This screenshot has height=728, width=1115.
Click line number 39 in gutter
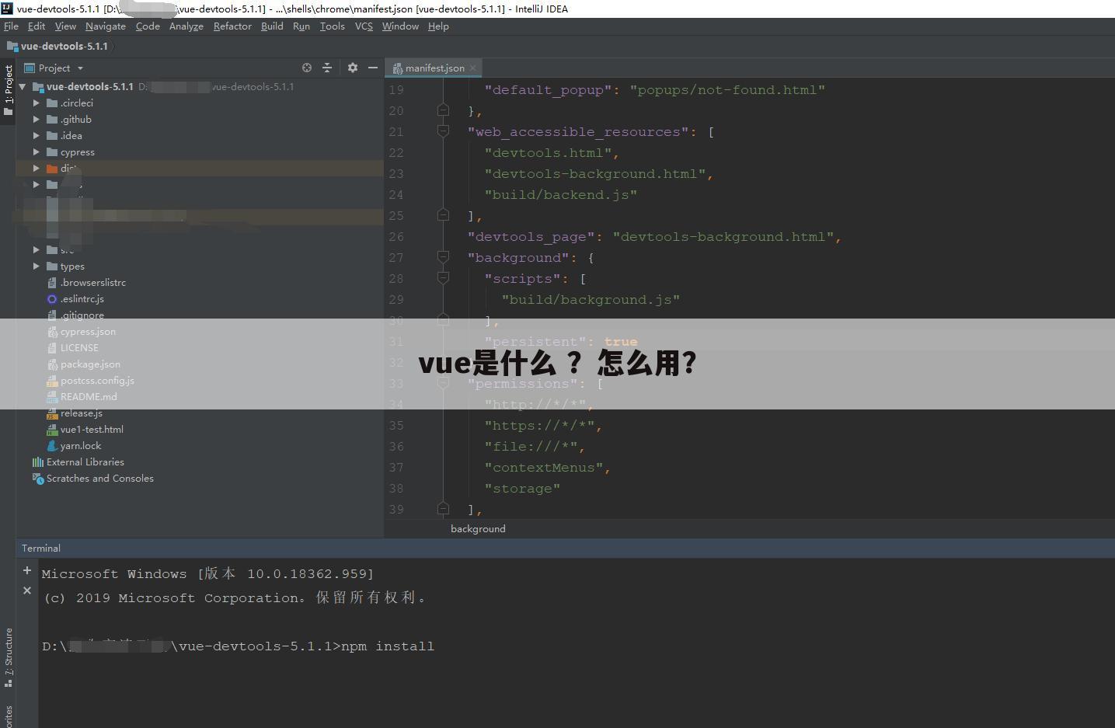pyautogui.click(x=396, y=510)
